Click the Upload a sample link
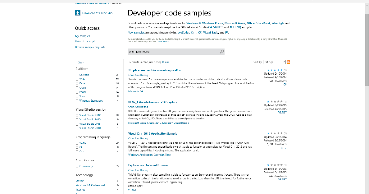 85,42
